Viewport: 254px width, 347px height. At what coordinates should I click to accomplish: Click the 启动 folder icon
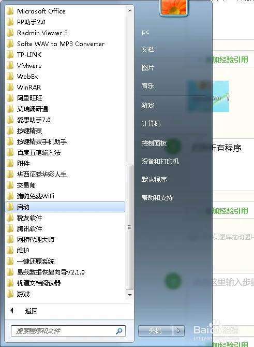[10, 207]
